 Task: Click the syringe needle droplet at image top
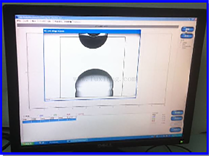pyautogui.click(x=93, y=41)
